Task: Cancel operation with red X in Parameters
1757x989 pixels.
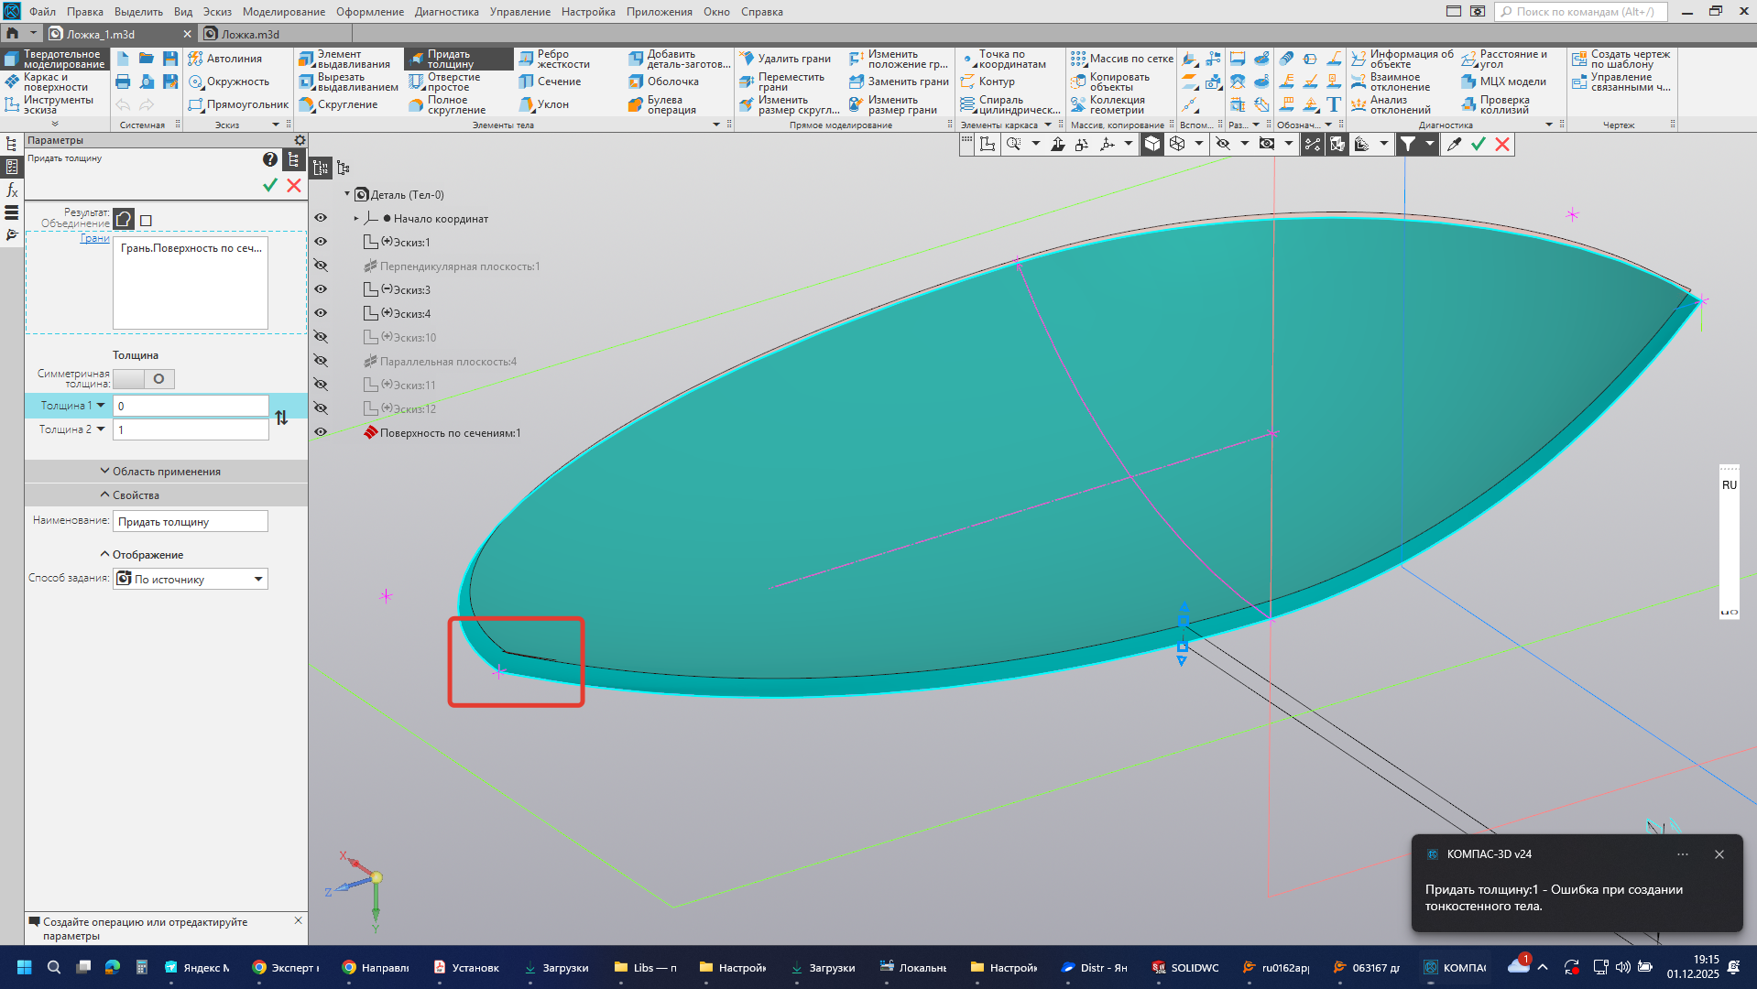Action: (x=294, y=185)
